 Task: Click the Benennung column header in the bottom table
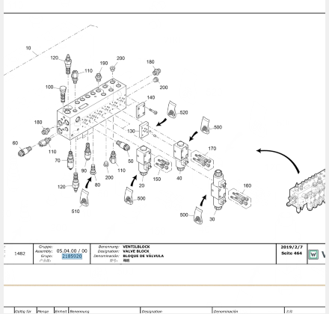click(79, 311)
